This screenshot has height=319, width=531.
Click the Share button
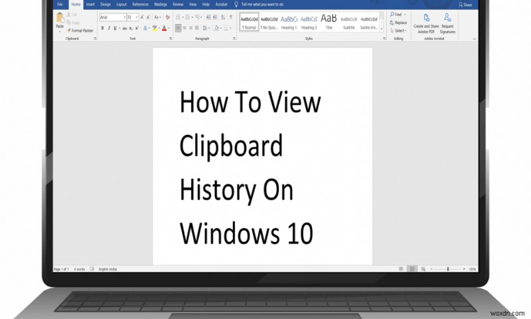465,5
